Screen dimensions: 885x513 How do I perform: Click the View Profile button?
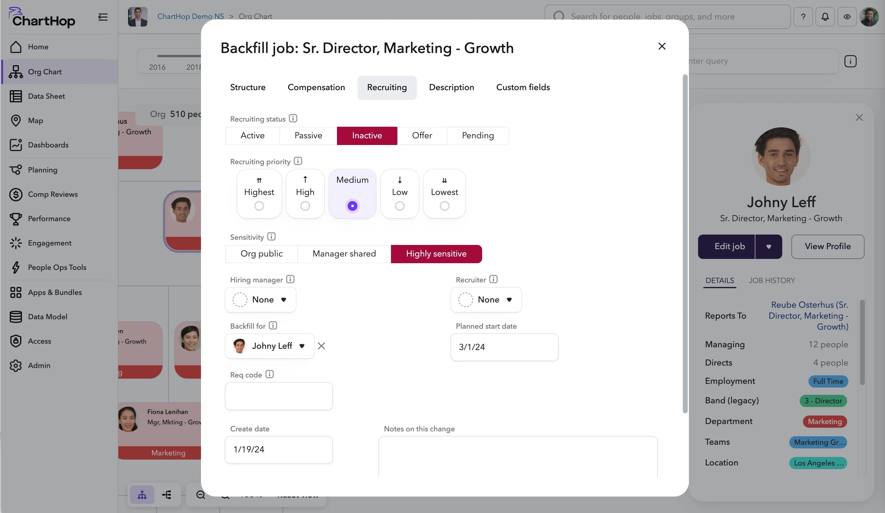click(827, 247)
